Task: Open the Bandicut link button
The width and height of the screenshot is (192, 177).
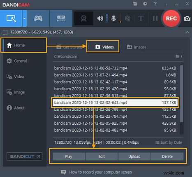Action: click(24, 156)
